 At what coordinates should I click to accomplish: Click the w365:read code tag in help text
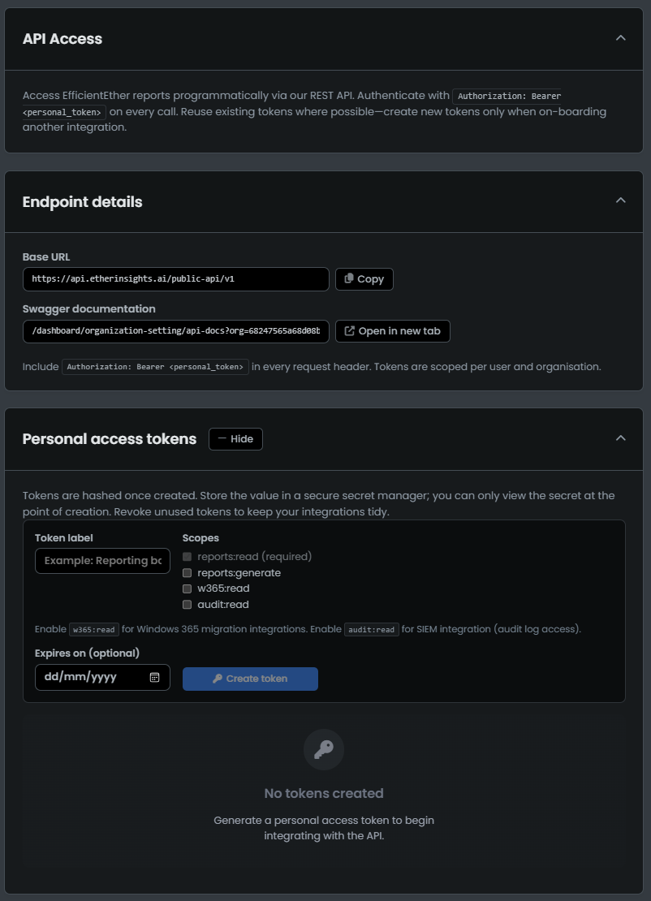(x=94, y=629)
